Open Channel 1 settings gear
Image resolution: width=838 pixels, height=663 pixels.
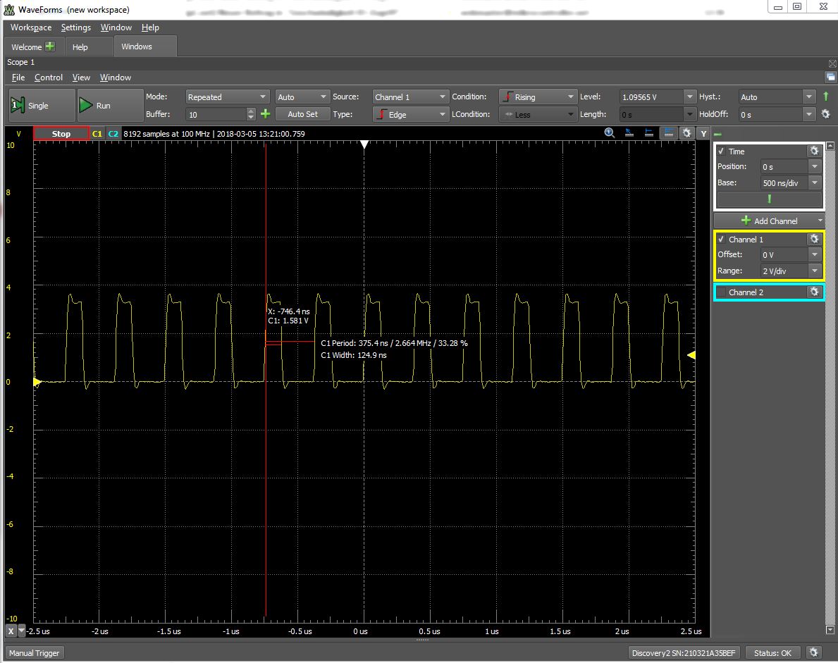pos(814,239)
